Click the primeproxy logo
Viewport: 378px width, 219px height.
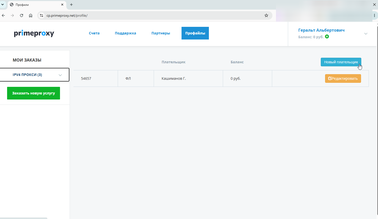click(34, 33)
